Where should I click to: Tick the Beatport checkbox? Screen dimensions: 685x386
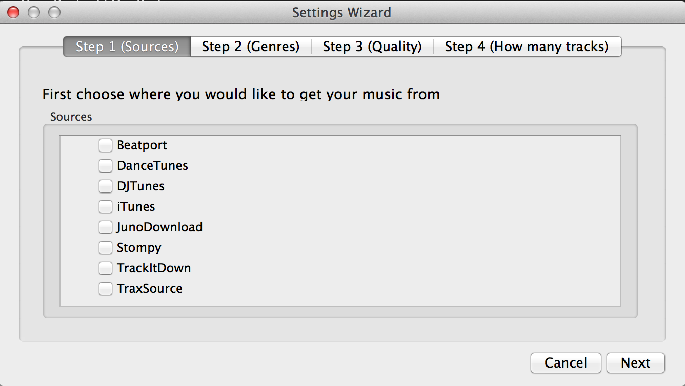tap(106, 145)
